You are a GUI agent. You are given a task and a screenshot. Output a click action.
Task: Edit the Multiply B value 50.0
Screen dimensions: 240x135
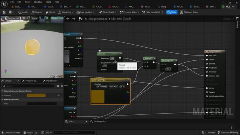169,69
